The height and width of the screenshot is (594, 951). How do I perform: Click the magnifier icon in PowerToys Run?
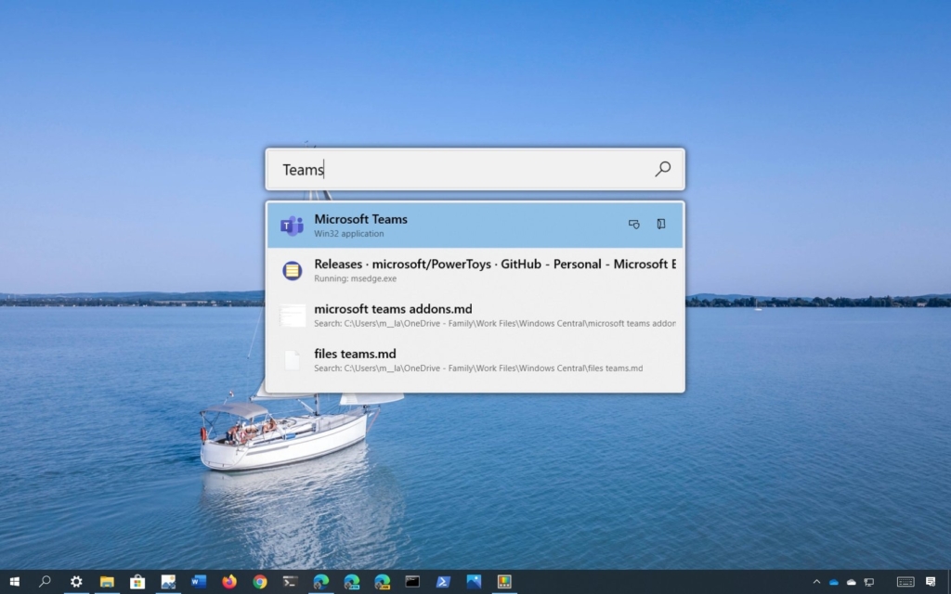point(662,169)
